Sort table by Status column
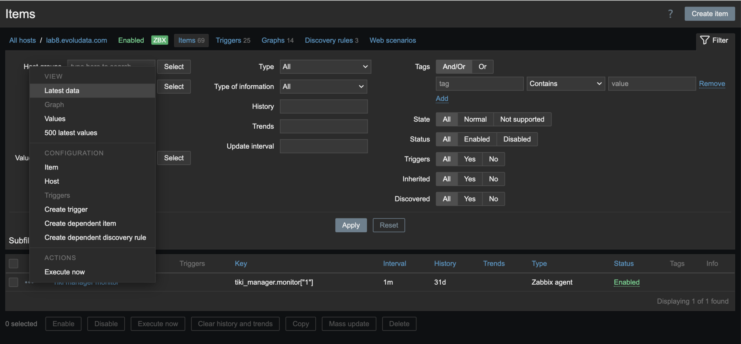Viewport: 741px width, 344px height. coord(623,263)
